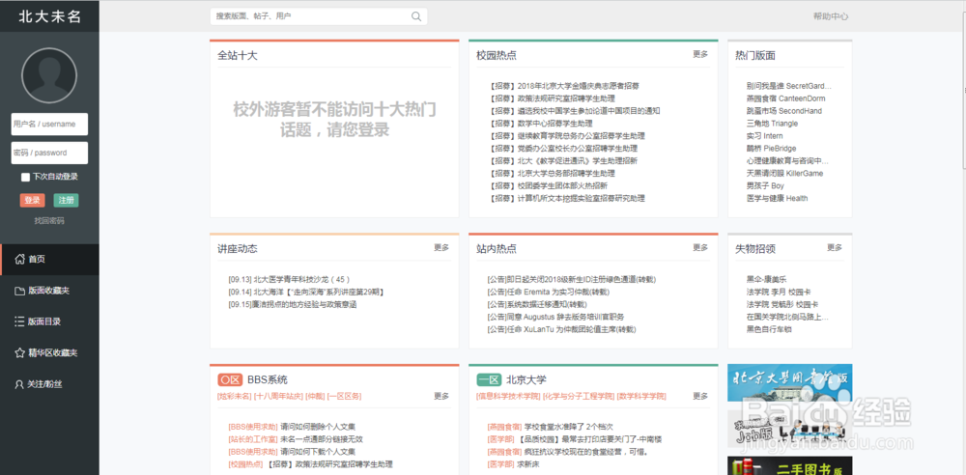Open the [09.15] lecture entry
This screenshot has width=966, height=475.
tap(292, 304)
